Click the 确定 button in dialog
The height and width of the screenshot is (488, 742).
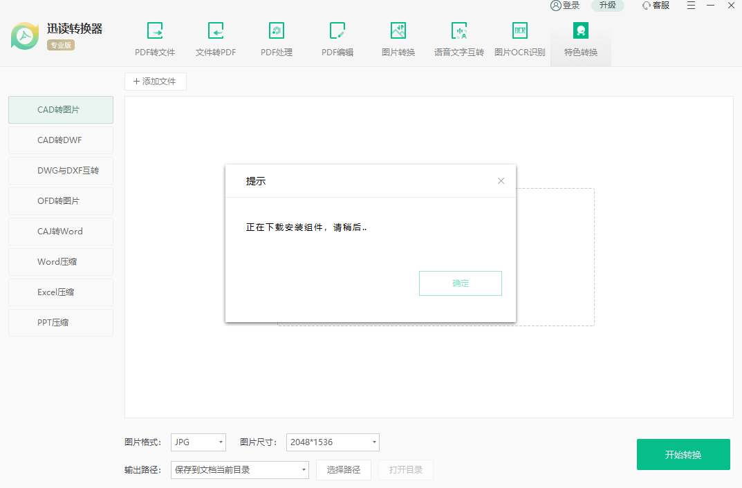(x=460, y=283)
